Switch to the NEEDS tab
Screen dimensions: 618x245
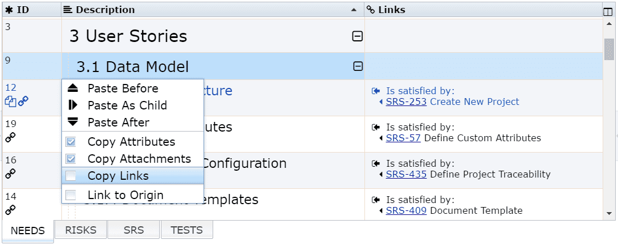pyautogui.click(x=28, y=230)
